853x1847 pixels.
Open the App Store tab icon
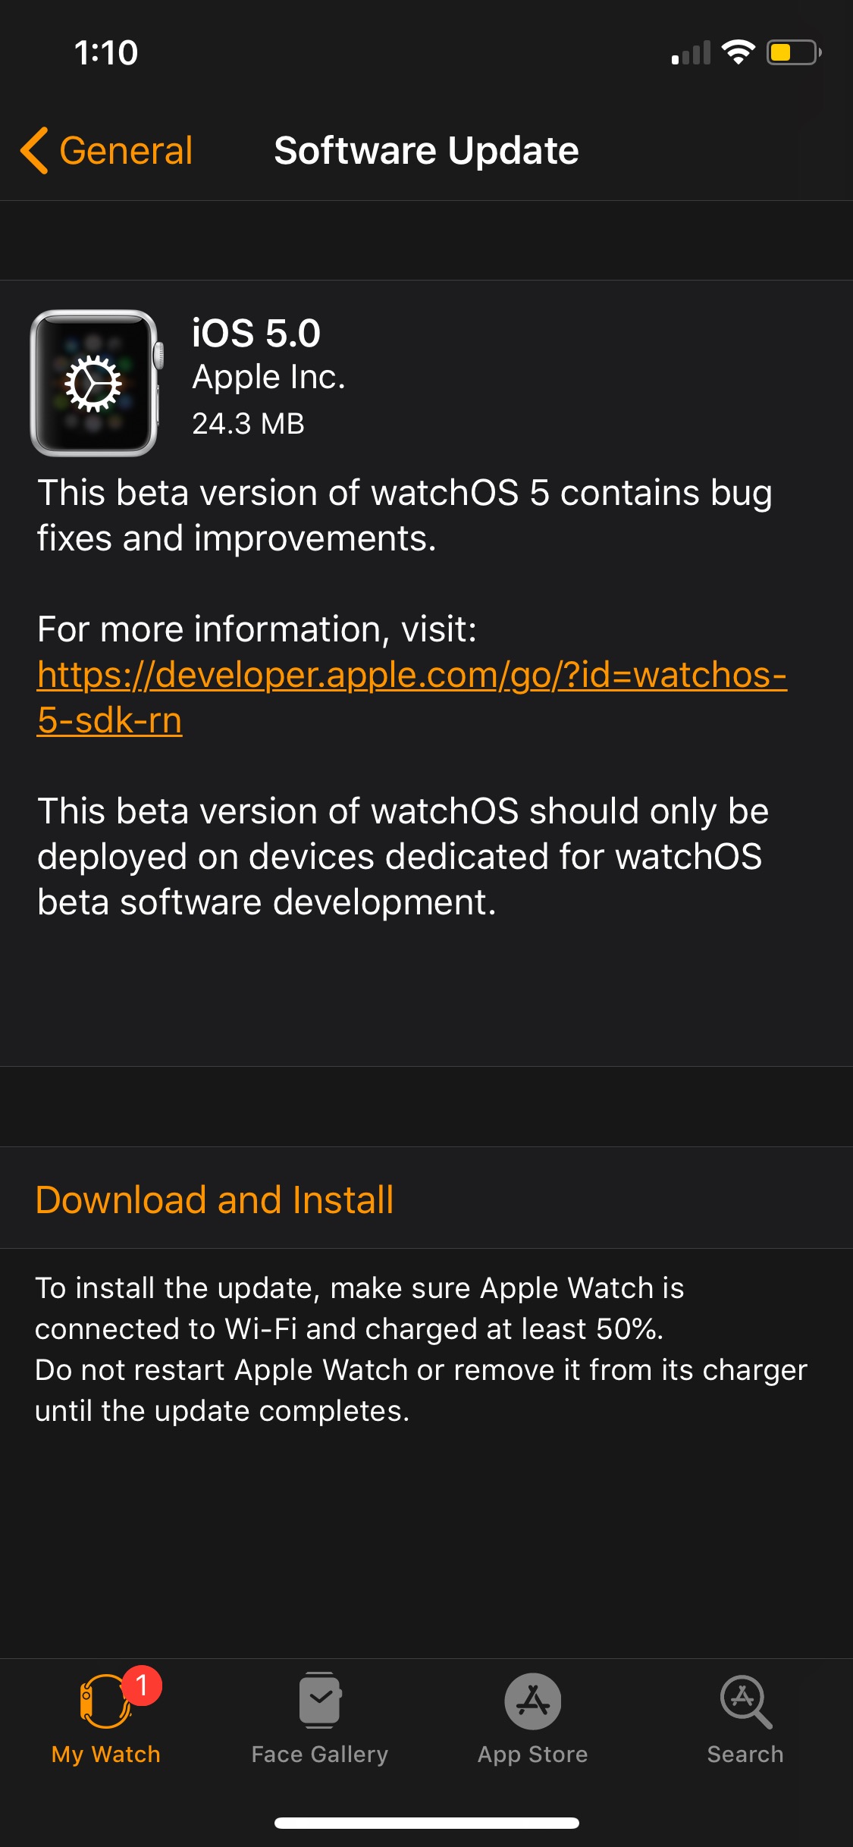coord(533,1701)
